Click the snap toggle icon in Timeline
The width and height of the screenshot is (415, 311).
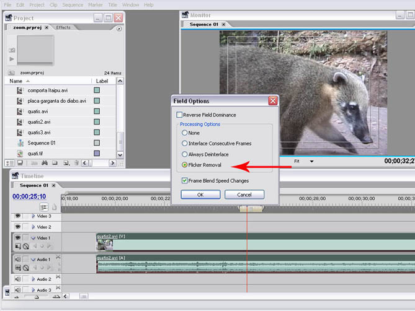(44, 207)
